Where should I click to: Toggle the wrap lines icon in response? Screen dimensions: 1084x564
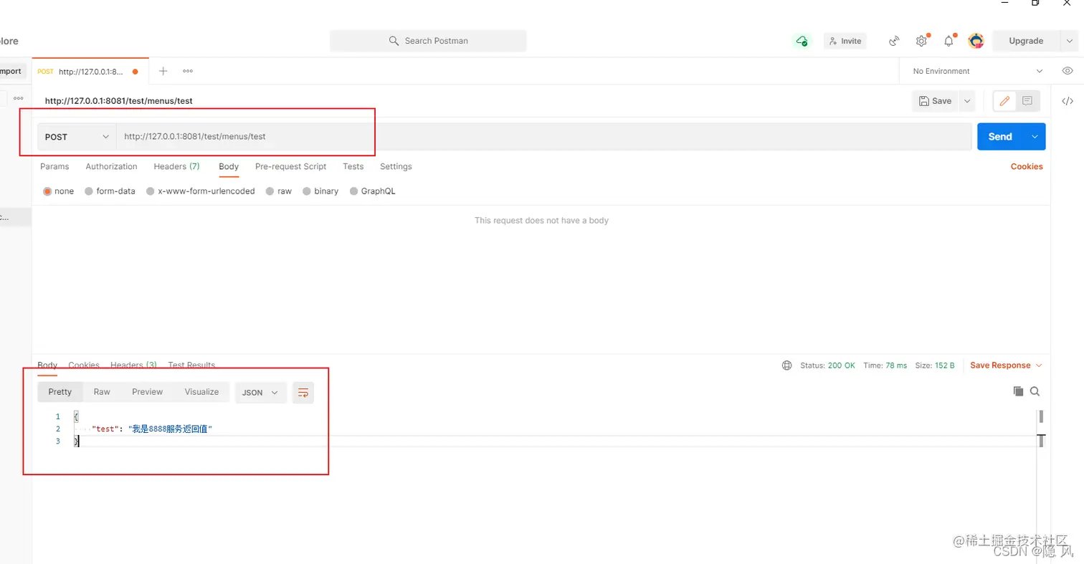303,392
